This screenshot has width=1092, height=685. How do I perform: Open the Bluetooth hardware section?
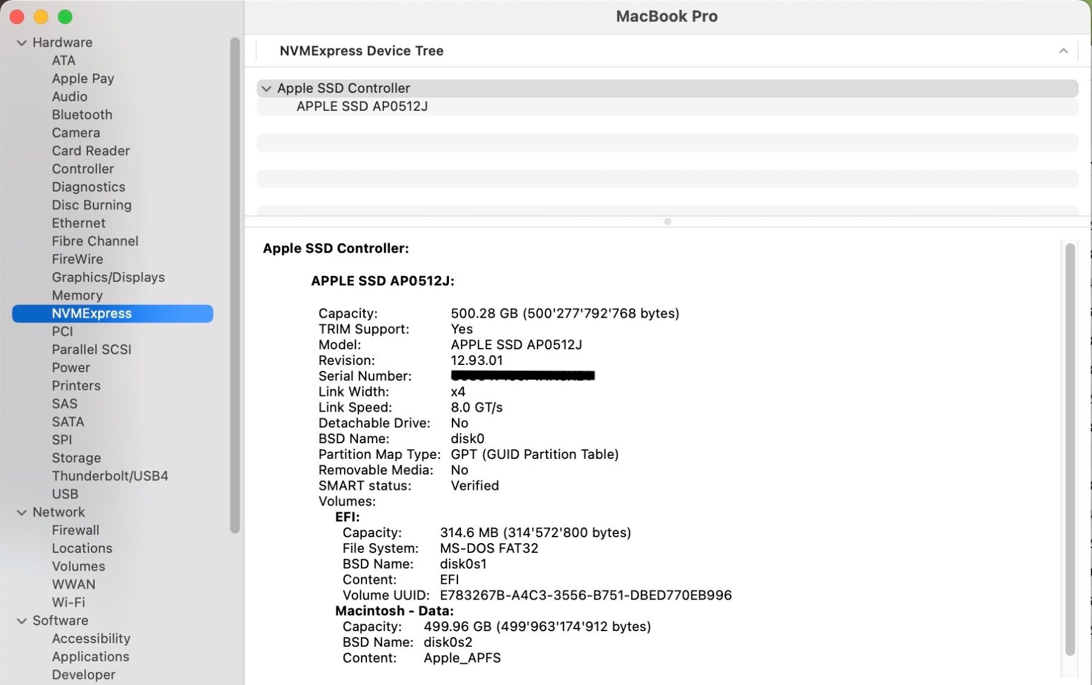82,115
